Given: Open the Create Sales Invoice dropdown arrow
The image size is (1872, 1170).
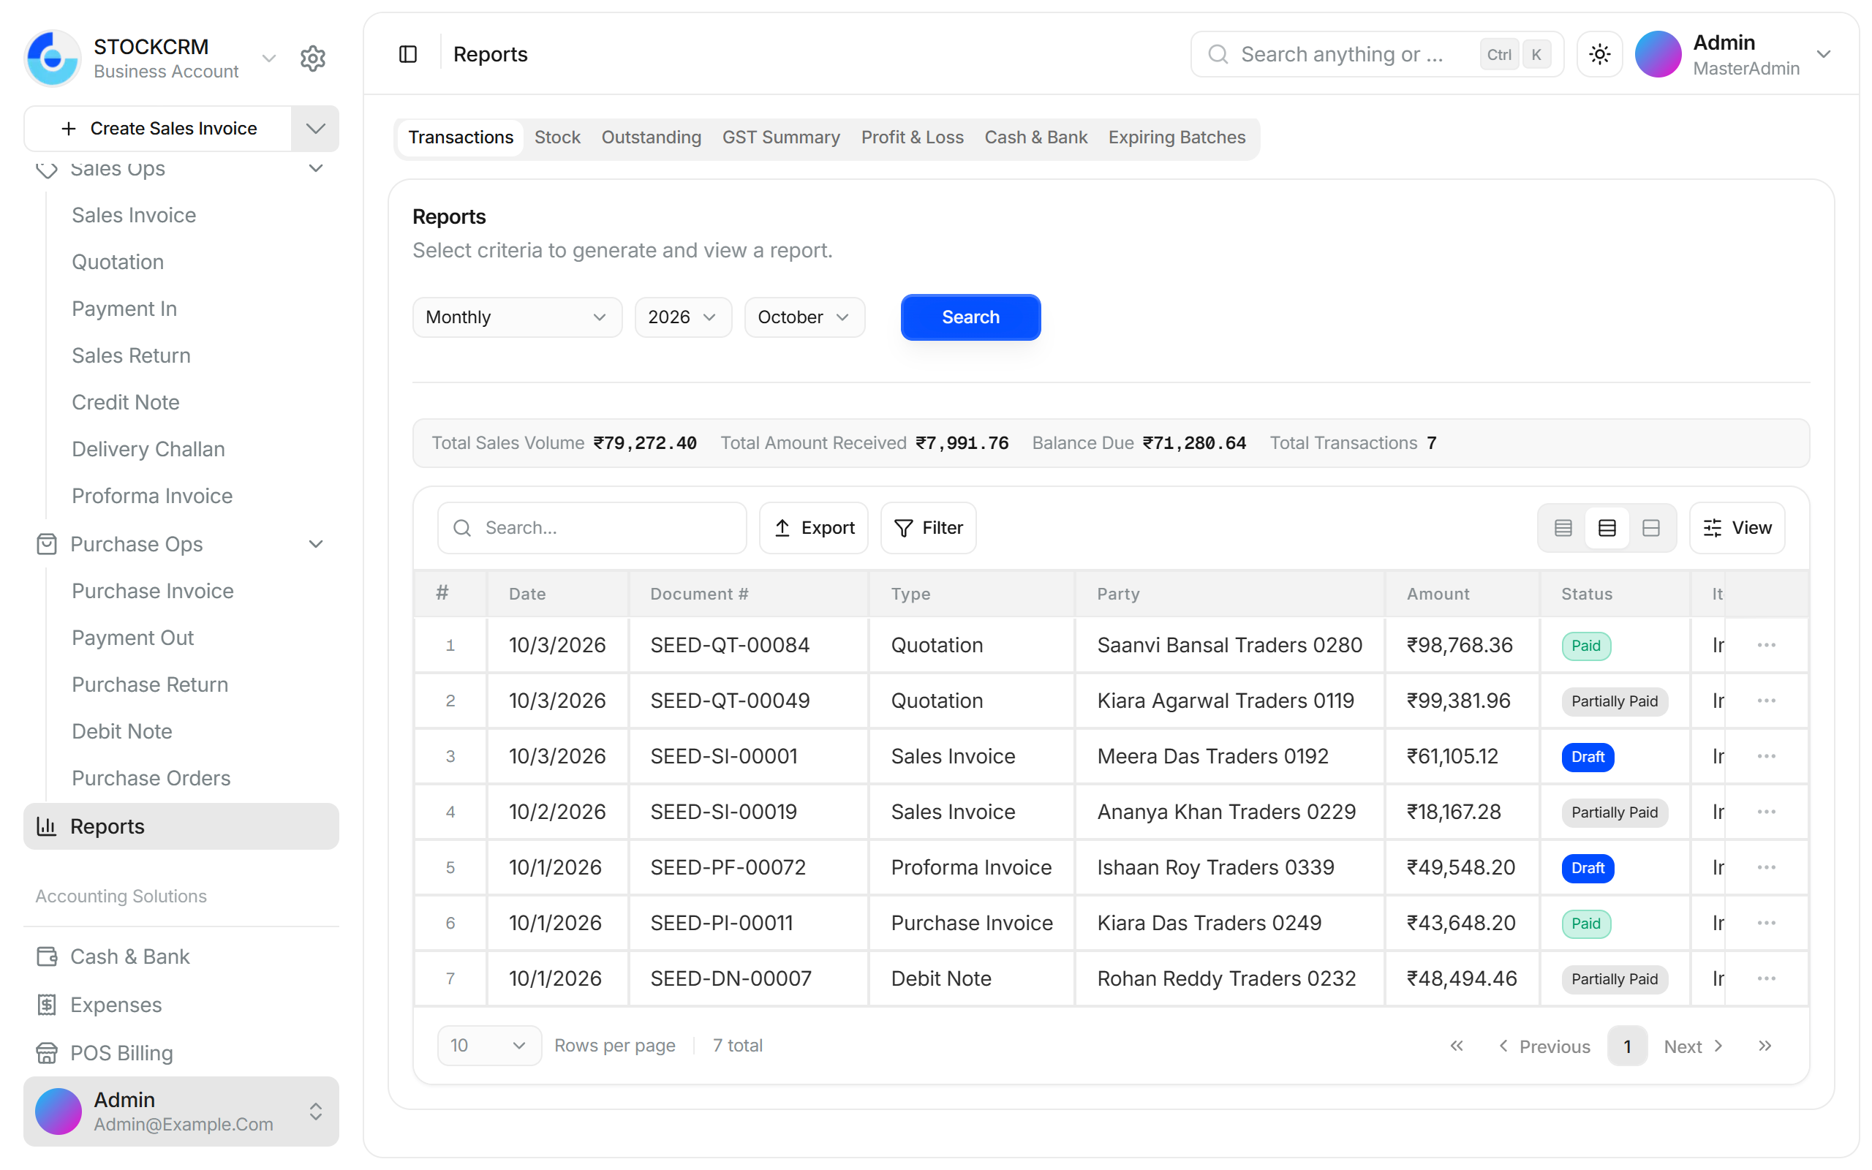Looking at the screenshot, I should point(316,129).
